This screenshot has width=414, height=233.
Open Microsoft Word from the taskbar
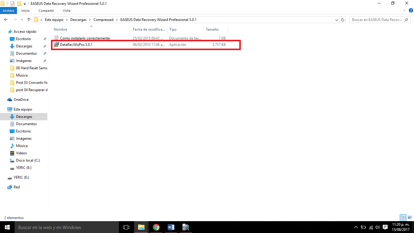[x=171, y=227]
